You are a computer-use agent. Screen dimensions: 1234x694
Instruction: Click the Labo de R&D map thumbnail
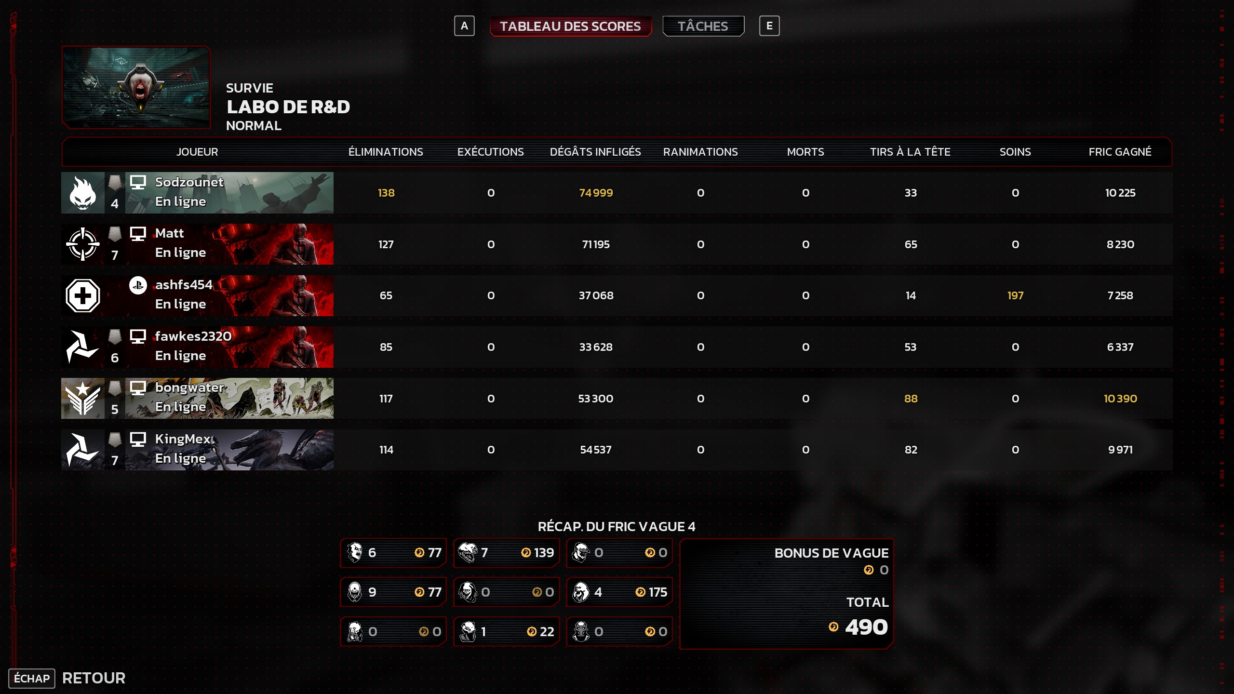coord(136,88)
